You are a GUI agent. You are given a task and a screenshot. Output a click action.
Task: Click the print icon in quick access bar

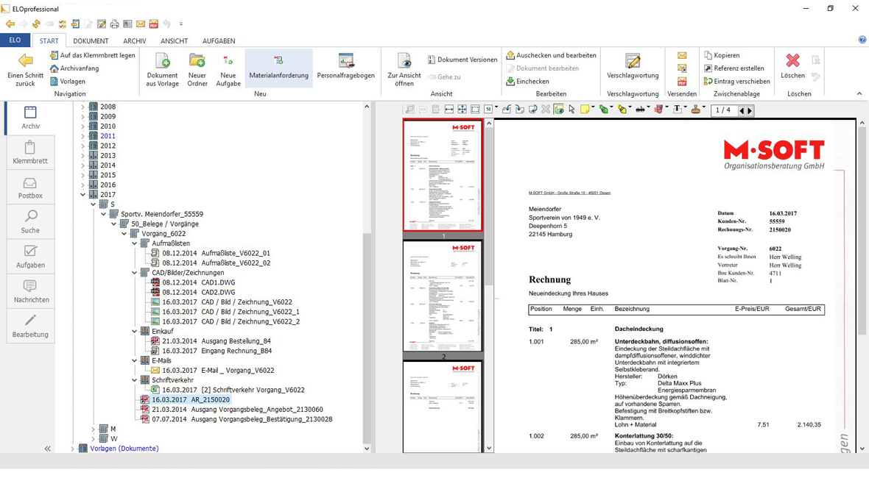(x=114, y=24)
